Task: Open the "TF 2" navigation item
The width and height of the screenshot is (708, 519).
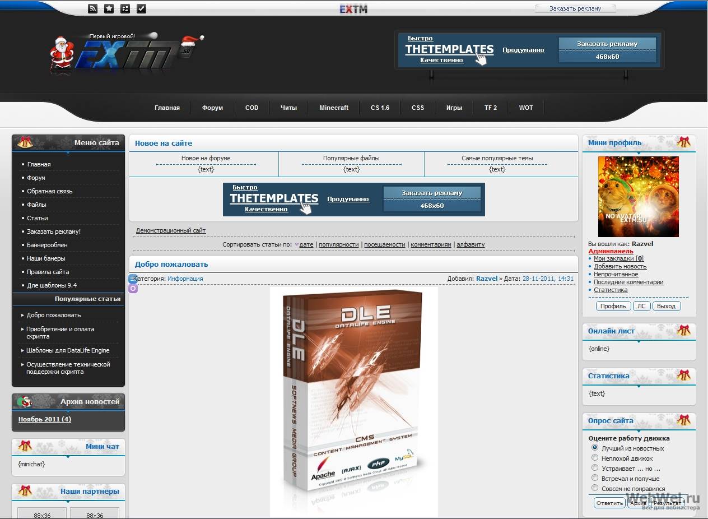Action: click(491, 108)
